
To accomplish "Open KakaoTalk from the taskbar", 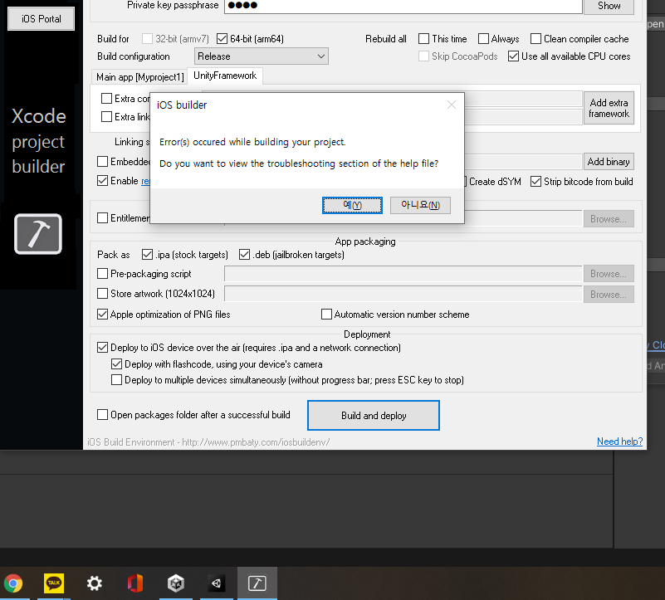I will (54, 583).
